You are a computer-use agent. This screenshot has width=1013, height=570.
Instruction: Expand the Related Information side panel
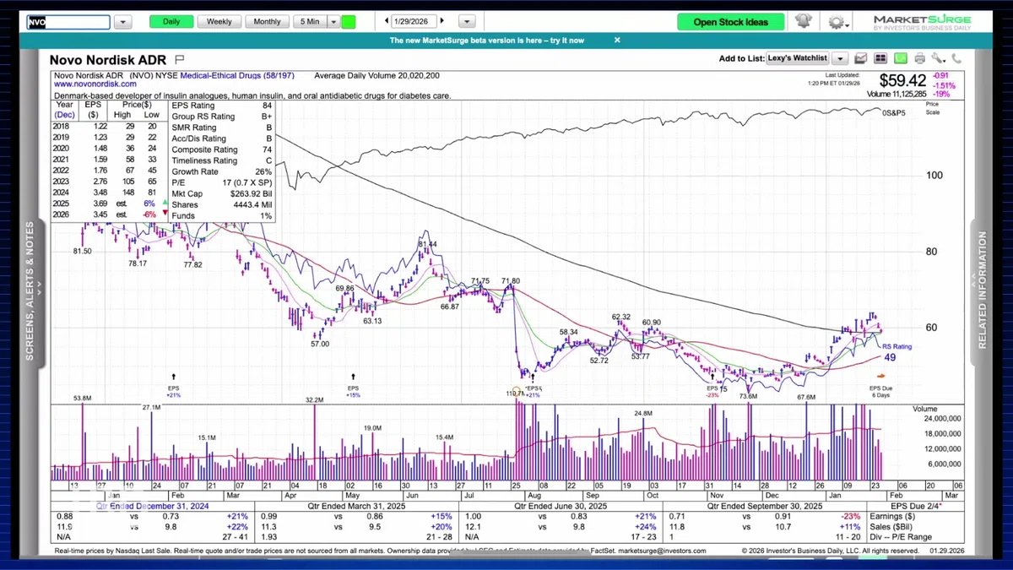point(982,291)
